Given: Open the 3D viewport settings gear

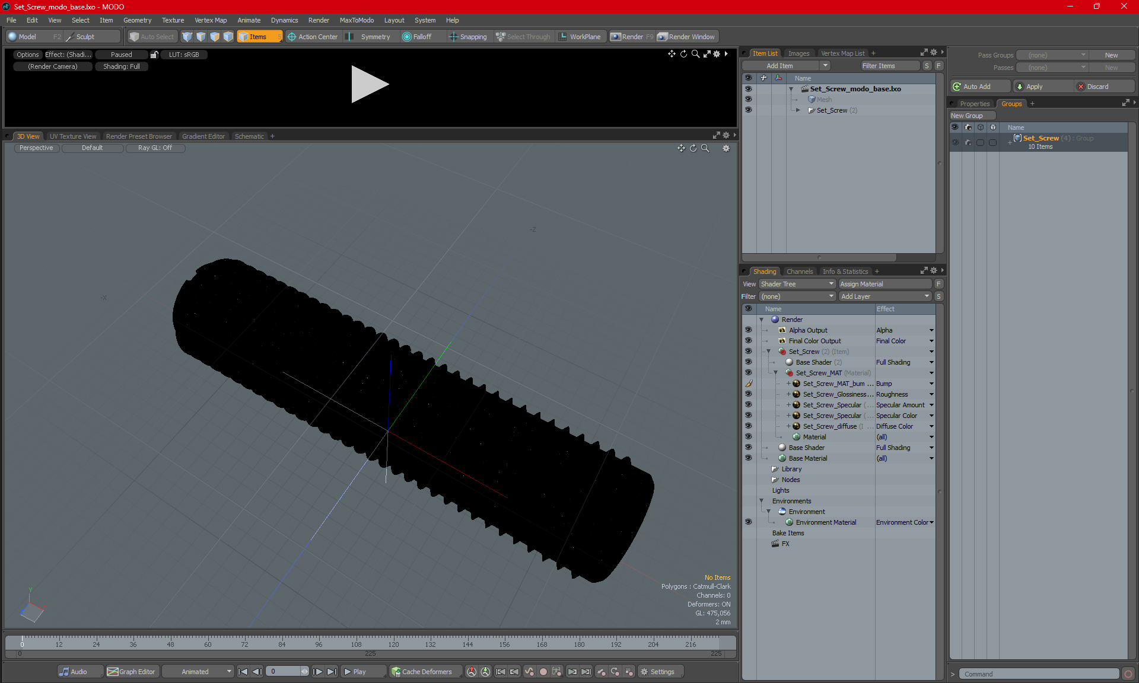Looking at the screenshot, I should click(x=726, y=148).
